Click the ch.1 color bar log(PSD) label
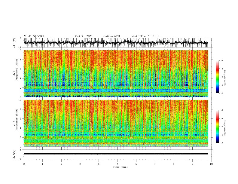Screen dimensions: 238x184 point(225,78)
